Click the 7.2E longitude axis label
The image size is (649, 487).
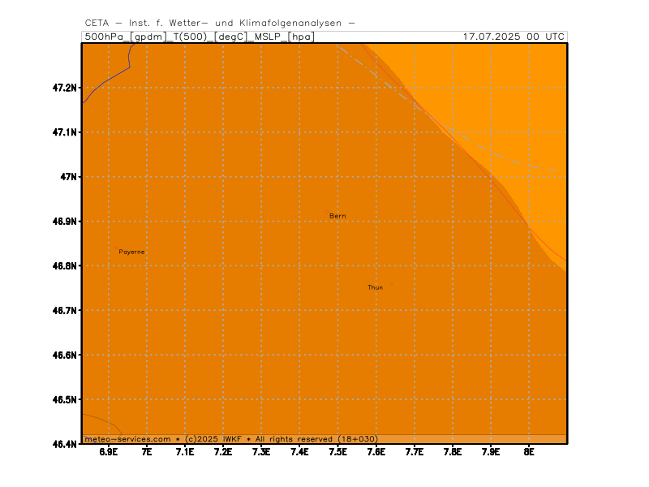[223, 451]
